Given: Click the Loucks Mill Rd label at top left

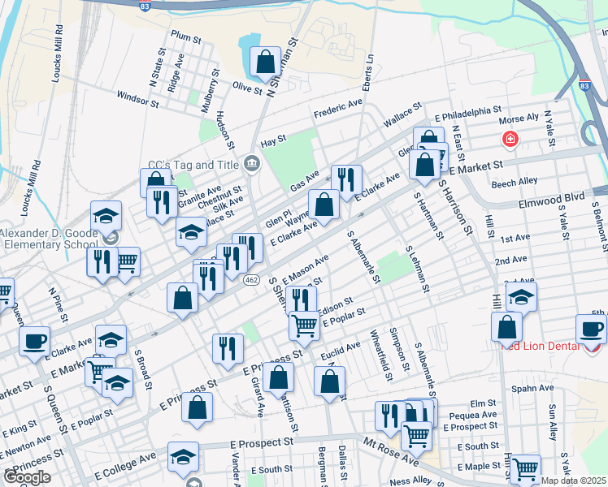Looking at the screenshot, I should pos(58,54).
